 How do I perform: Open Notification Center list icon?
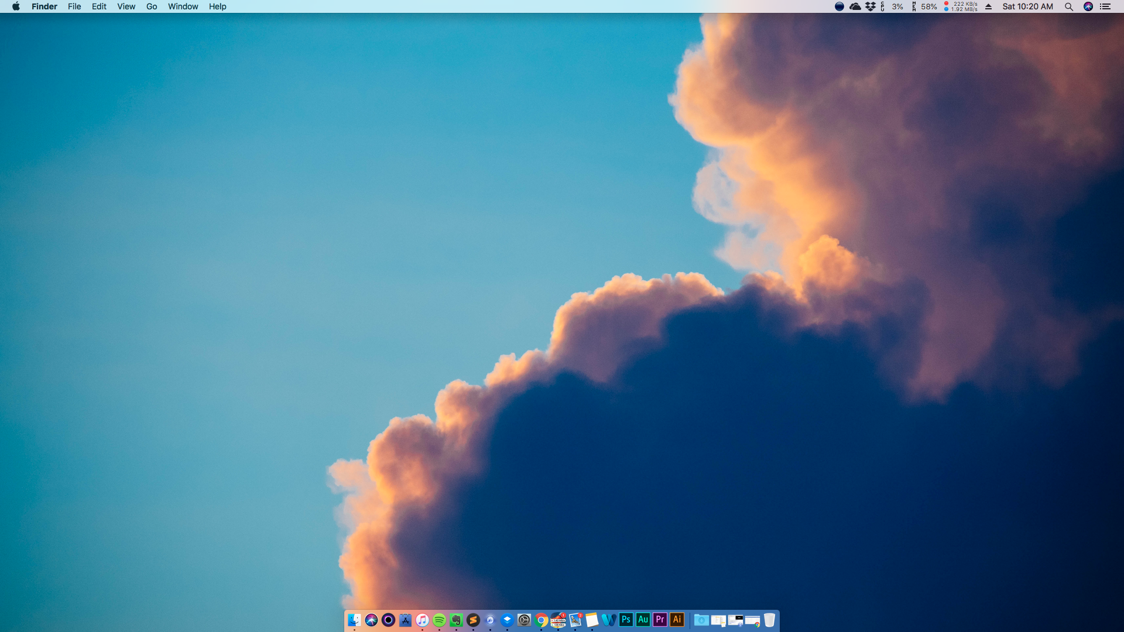[x=1105, y=6]
